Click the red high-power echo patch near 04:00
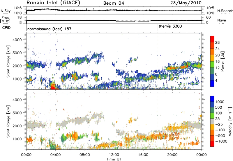Viewport: 233px width, 161px height. [x=53, y=86]
